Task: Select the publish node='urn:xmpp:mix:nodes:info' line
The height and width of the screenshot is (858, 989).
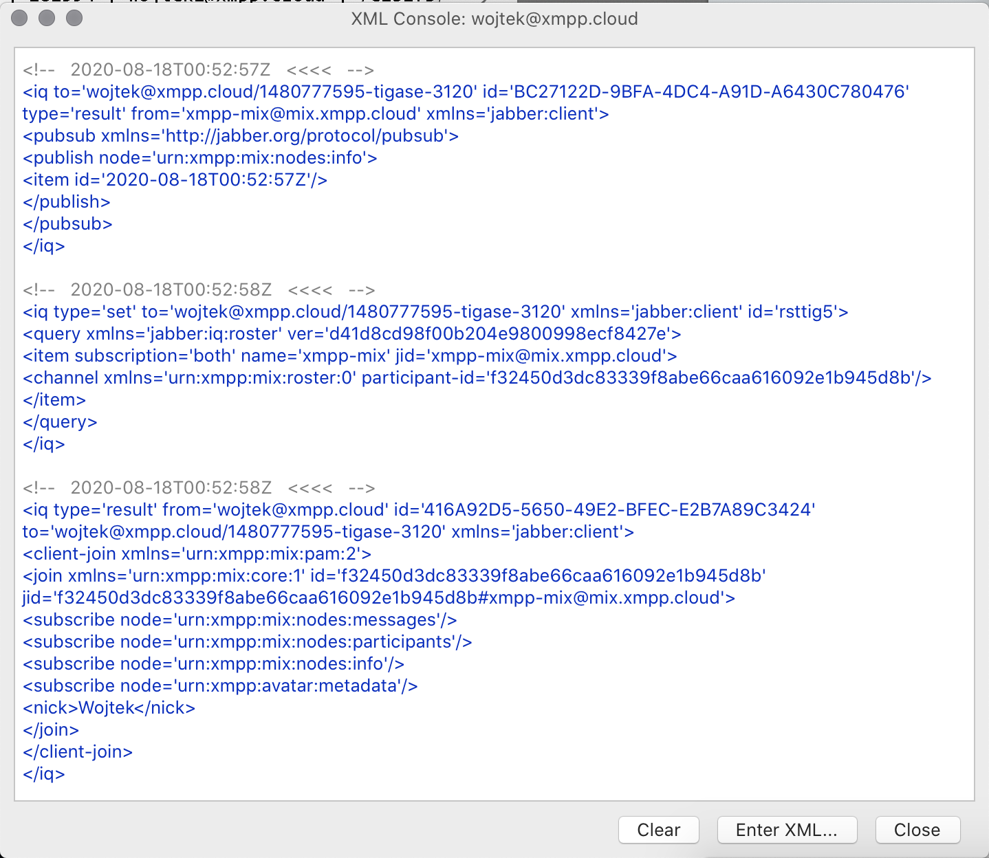Action: click(x=200, y=158)
